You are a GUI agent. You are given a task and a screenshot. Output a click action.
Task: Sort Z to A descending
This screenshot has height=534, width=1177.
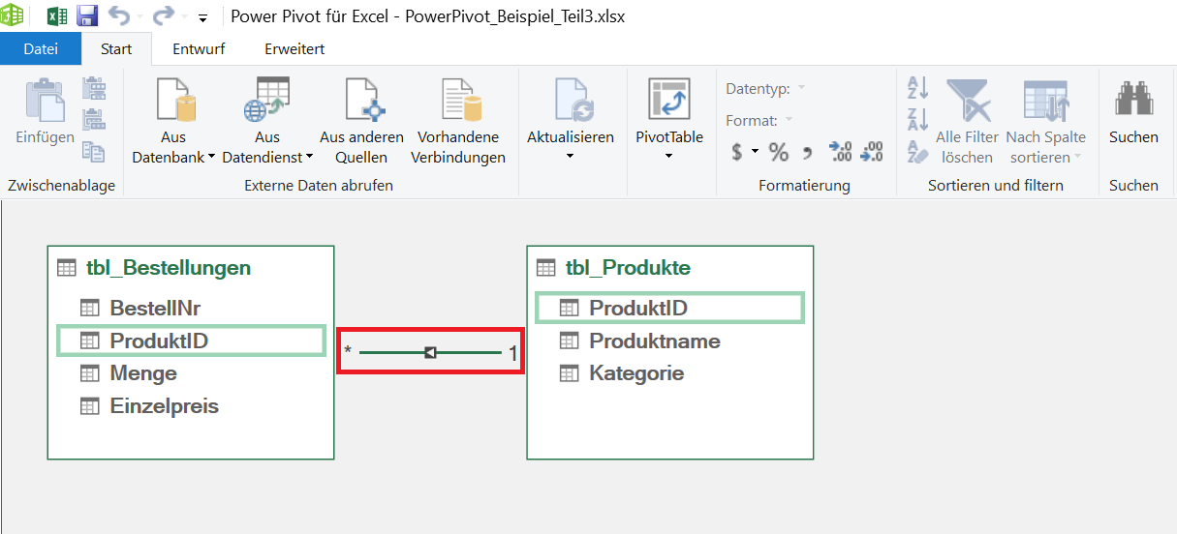[917, 120]
